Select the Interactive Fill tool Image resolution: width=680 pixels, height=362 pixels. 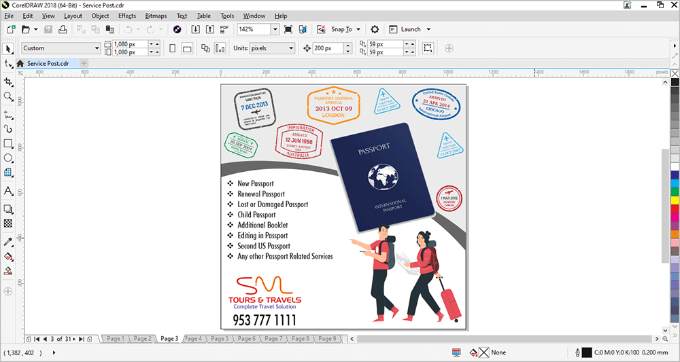coord(7,256)
